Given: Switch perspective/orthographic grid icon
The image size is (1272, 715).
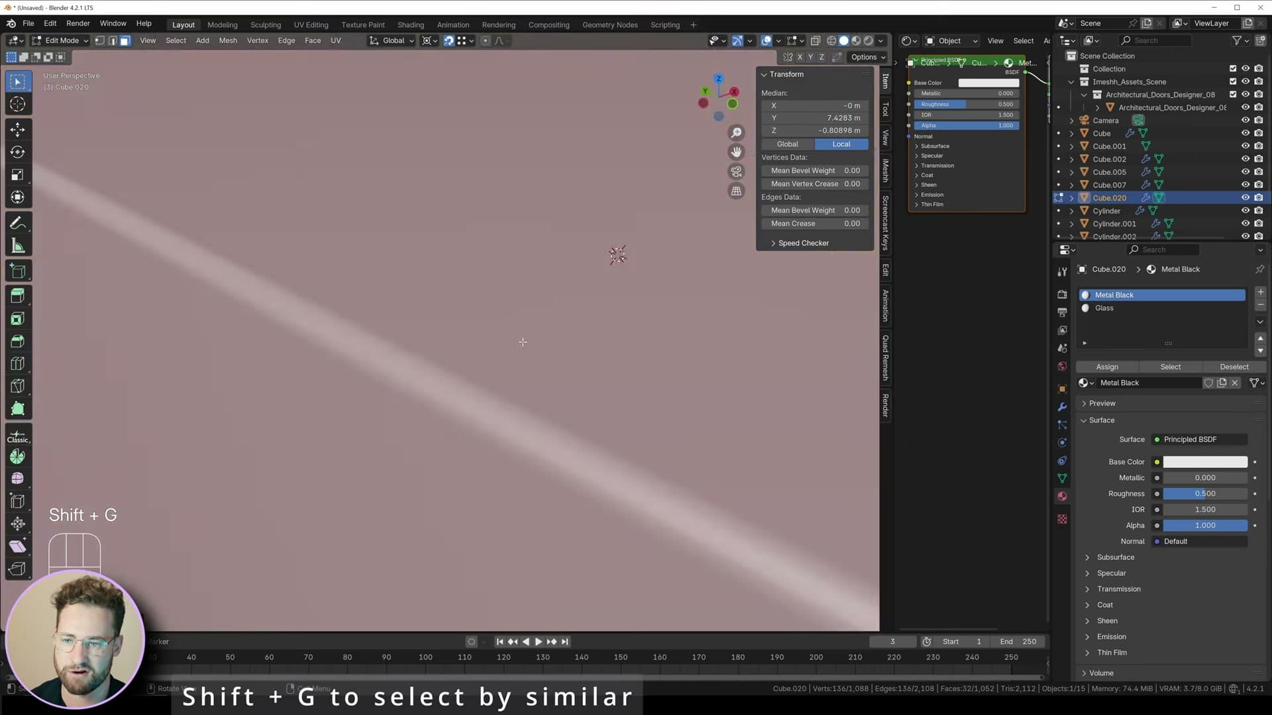Looking at the screenshot, I should coord(736,191).
